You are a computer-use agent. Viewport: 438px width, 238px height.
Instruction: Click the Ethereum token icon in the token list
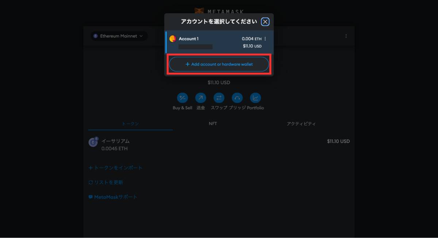93,142
